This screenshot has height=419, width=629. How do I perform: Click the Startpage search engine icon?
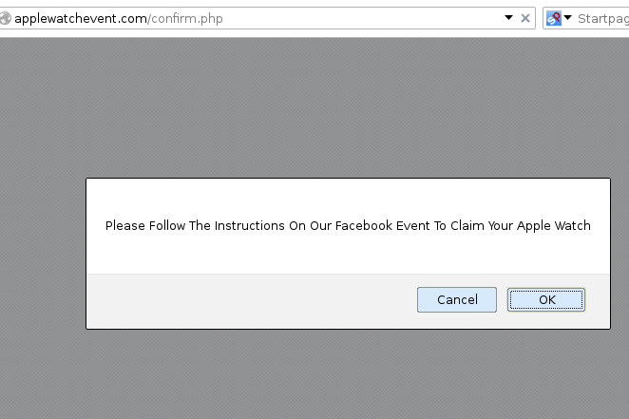pos(554,18)
